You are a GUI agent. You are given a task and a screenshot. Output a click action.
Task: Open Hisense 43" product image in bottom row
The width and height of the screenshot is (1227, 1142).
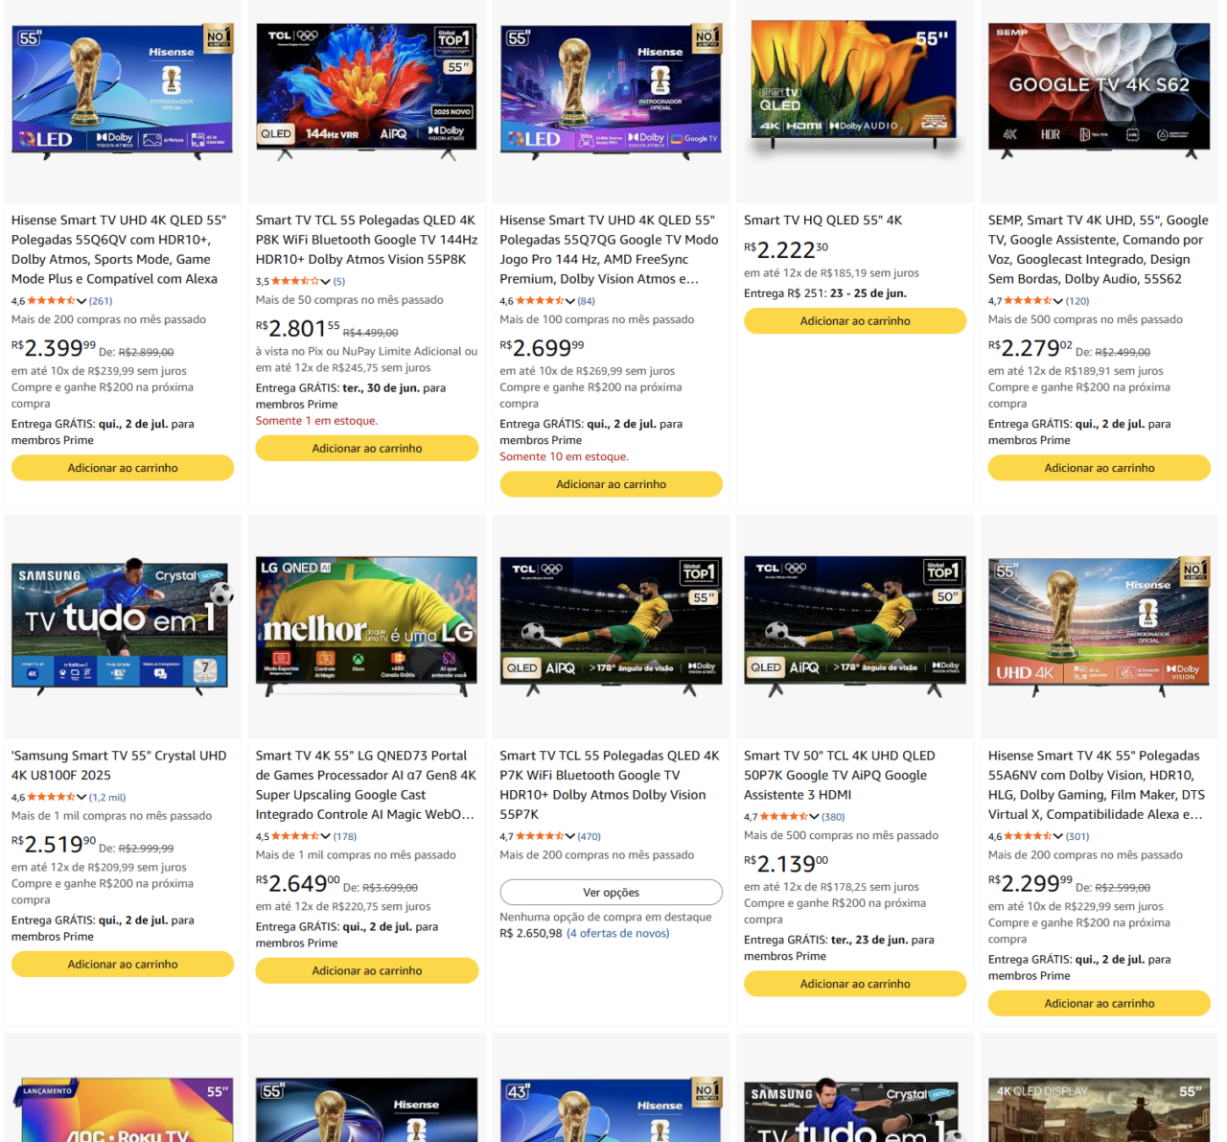[612, 1110]
